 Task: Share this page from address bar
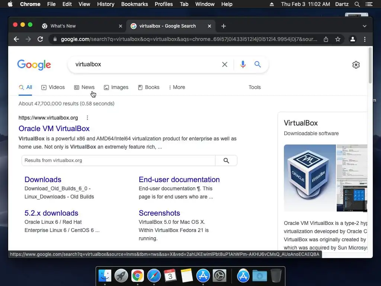[326, 39]
